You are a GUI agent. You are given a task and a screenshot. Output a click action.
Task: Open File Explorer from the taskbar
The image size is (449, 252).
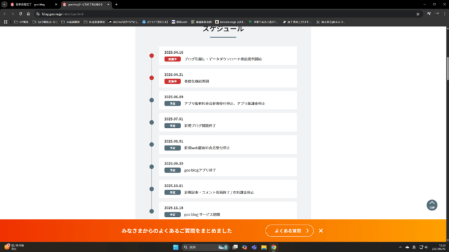coord(264,247)
